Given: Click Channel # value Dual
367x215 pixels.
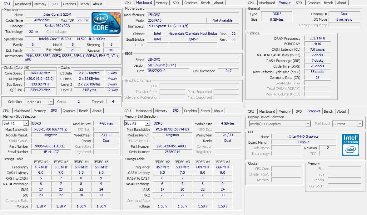Looking at the screenshot, I should (344, 14).
